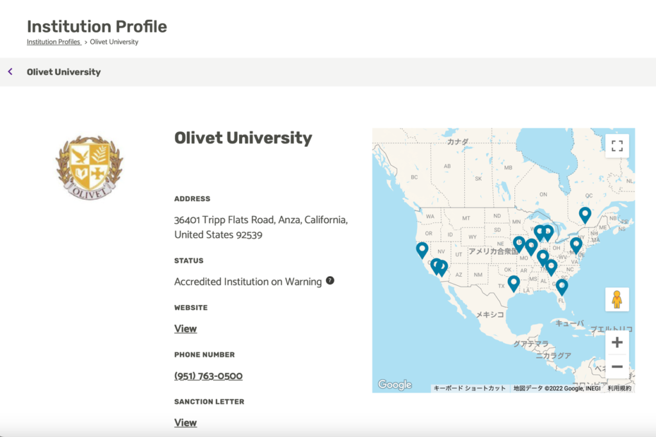
Task: Open the Sanction Letter View link
Action: point(185,423)
